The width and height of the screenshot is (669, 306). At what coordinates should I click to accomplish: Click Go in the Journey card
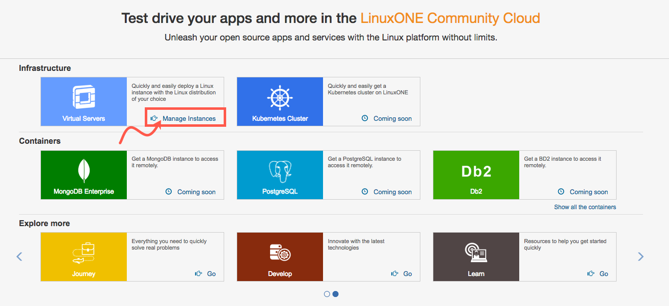pos(212,274)
